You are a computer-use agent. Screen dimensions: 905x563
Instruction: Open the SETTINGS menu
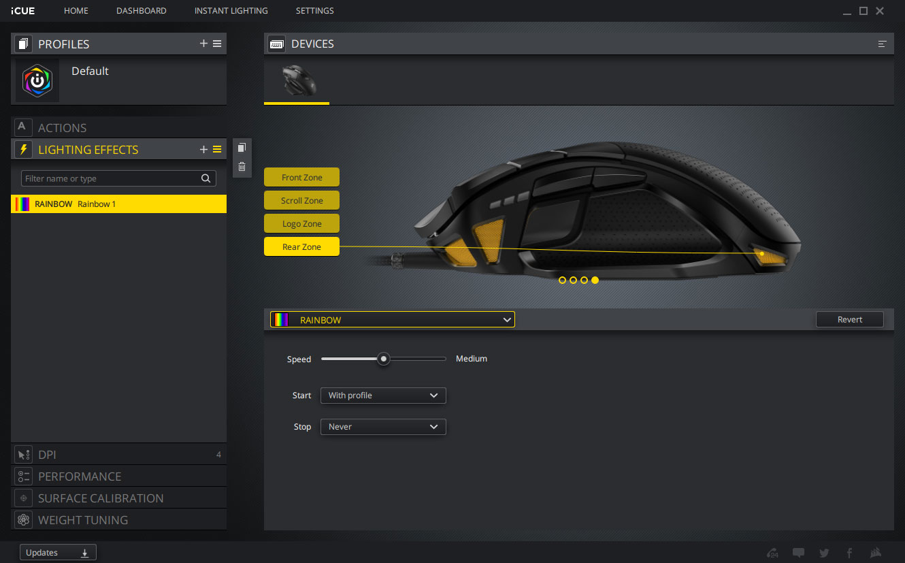315,11
